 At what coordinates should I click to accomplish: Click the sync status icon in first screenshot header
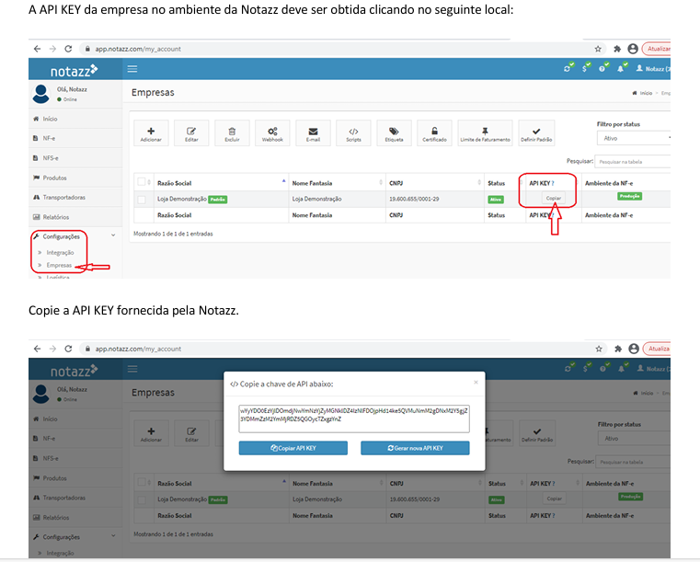568,68
